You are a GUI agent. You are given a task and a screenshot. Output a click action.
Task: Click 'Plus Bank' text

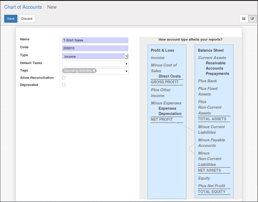(207, 81)
